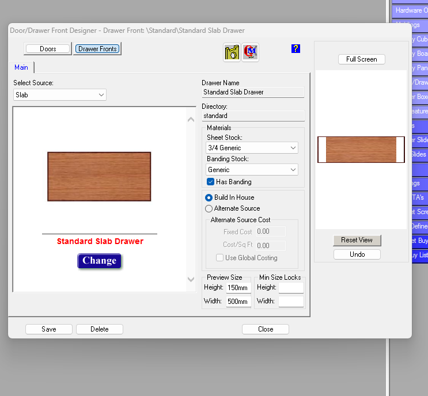Click the yellow door hardware tool icon
428x396 pixels.
point(232,52)
